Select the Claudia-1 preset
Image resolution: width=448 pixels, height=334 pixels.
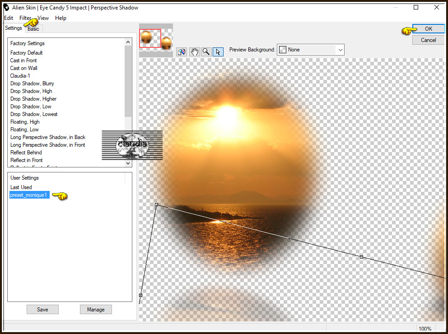pos(20,76)
